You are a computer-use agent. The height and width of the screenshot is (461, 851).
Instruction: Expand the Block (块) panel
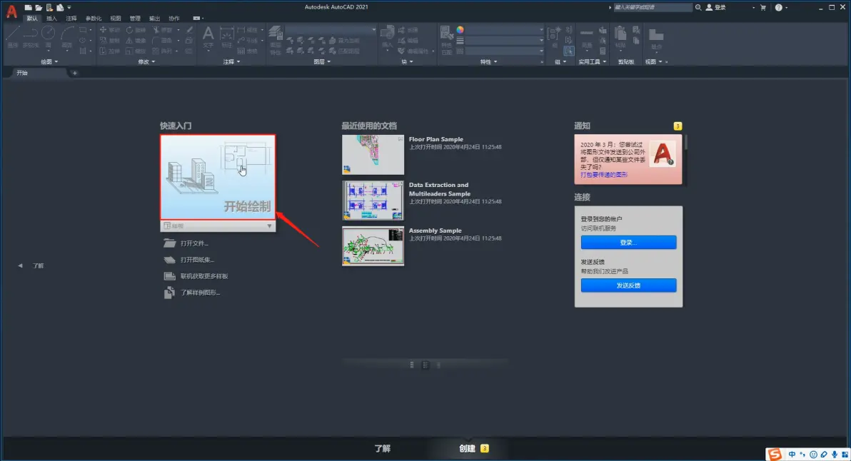407,62
